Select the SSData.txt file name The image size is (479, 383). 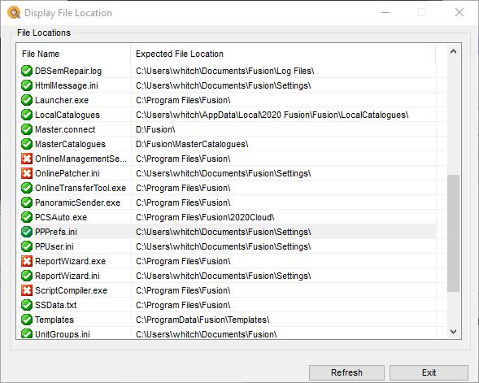(x=55, y=306)
